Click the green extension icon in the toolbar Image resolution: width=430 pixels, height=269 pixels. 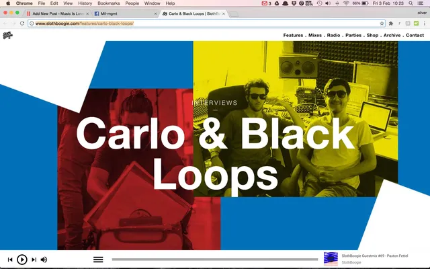coord(417,24)
